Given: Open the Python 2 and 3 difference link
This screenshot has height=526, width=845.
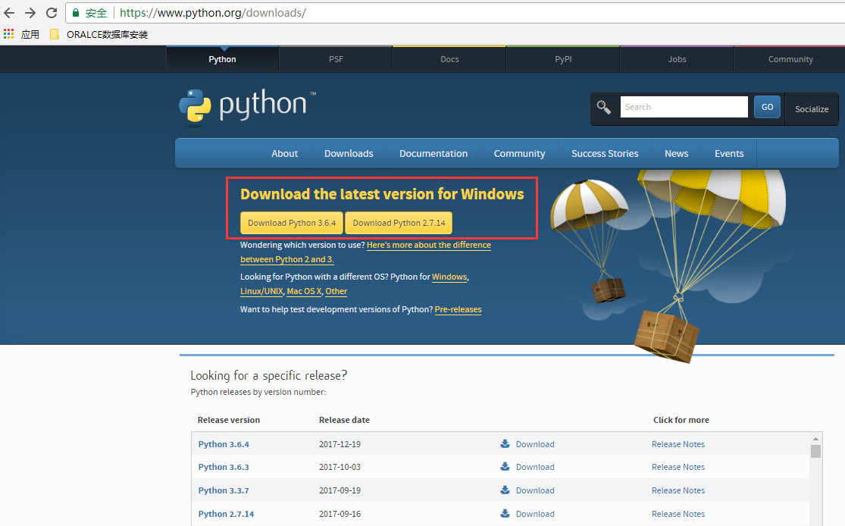Looking at the screenshot, I should coord(429,245).
